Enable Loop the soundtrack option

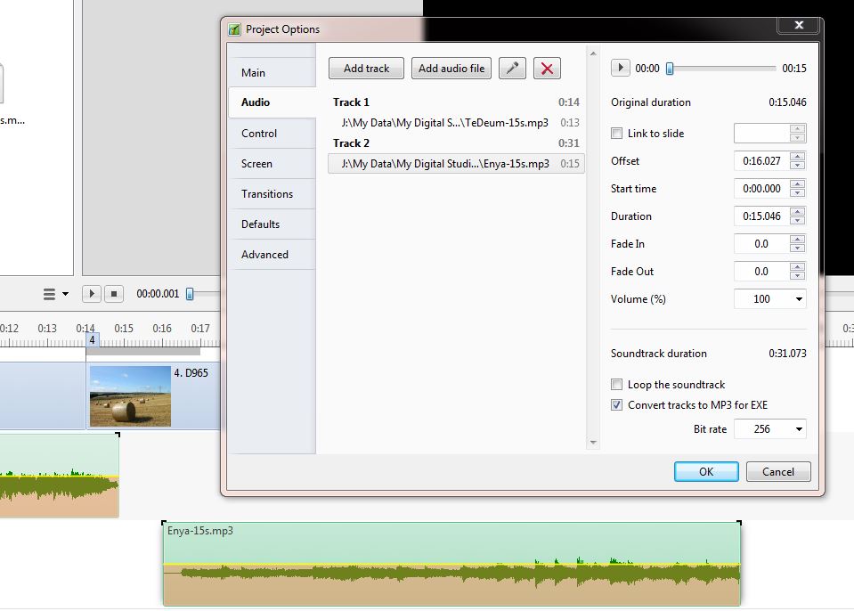[617, 385]
